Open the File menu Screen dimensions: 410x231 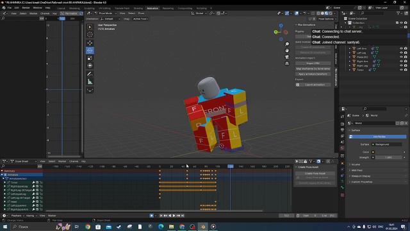(x=10, y=8)
